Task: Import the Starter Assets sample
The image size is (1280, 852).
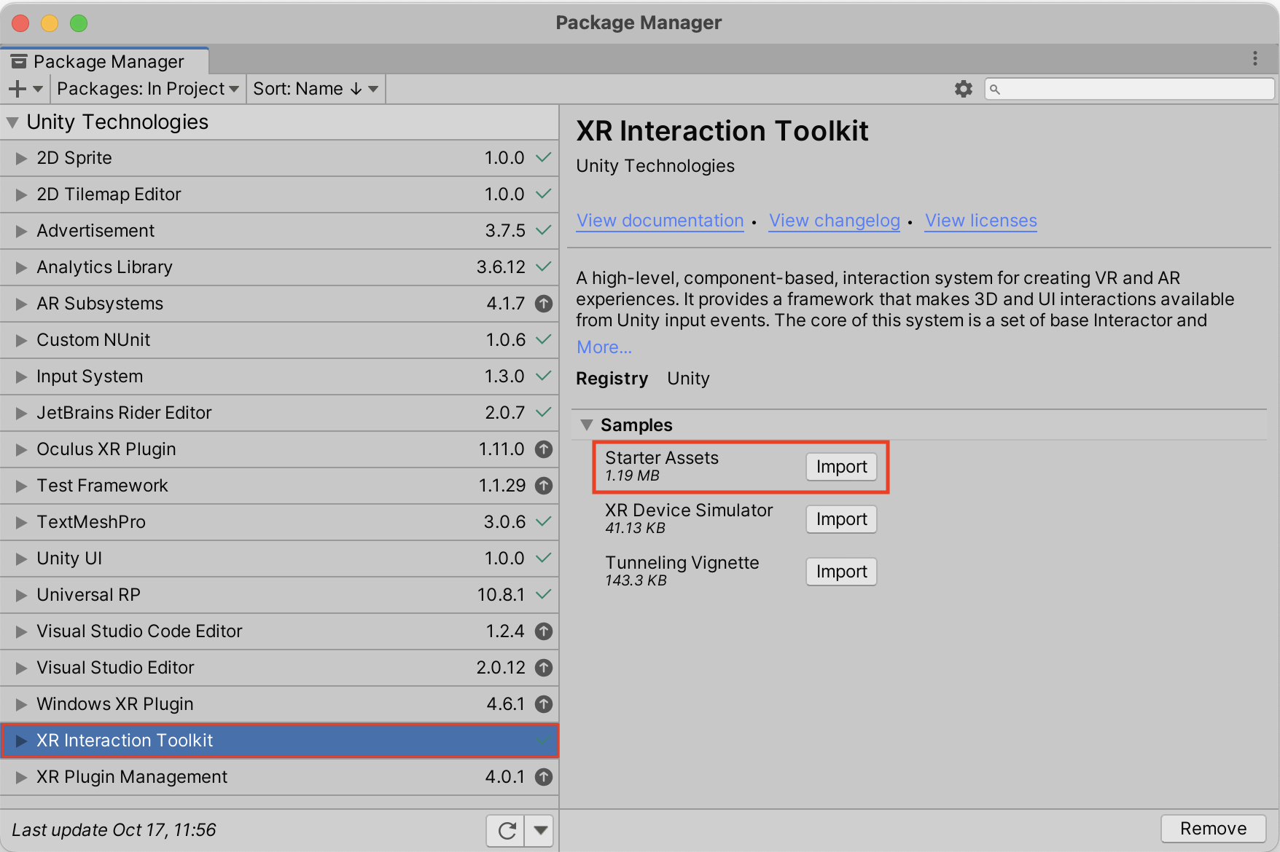Action: (x=840, y=467)
